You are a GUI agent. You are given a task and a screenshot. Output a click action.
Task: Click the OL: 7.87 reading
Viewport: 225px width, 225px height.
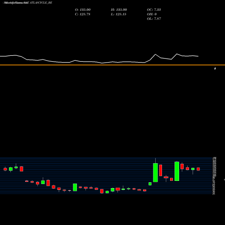[154, 19]
